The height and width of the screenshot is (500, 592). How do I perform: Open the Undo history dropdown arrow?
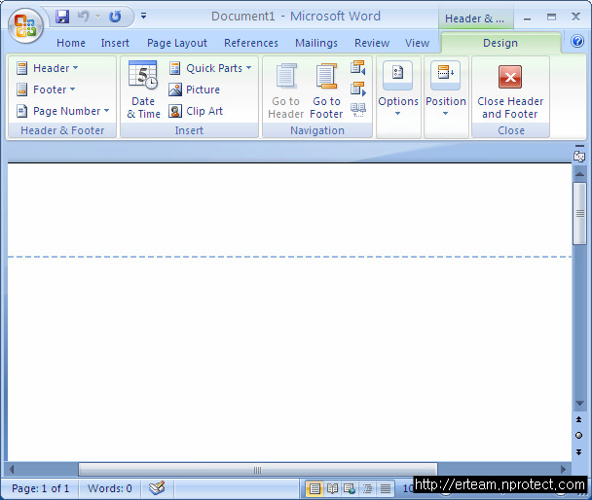pyautogui.click(x=97, y=17)
